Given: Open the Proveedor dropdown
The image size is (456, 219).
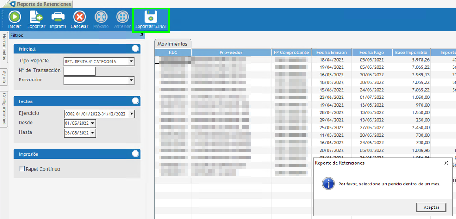Looking at the screenshot, I should [131, 80].
